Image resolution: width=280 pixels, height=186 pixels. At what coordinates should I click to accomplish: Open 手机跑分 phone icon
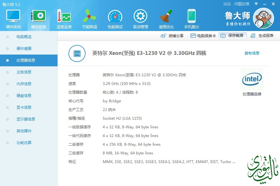pos(192,16)
